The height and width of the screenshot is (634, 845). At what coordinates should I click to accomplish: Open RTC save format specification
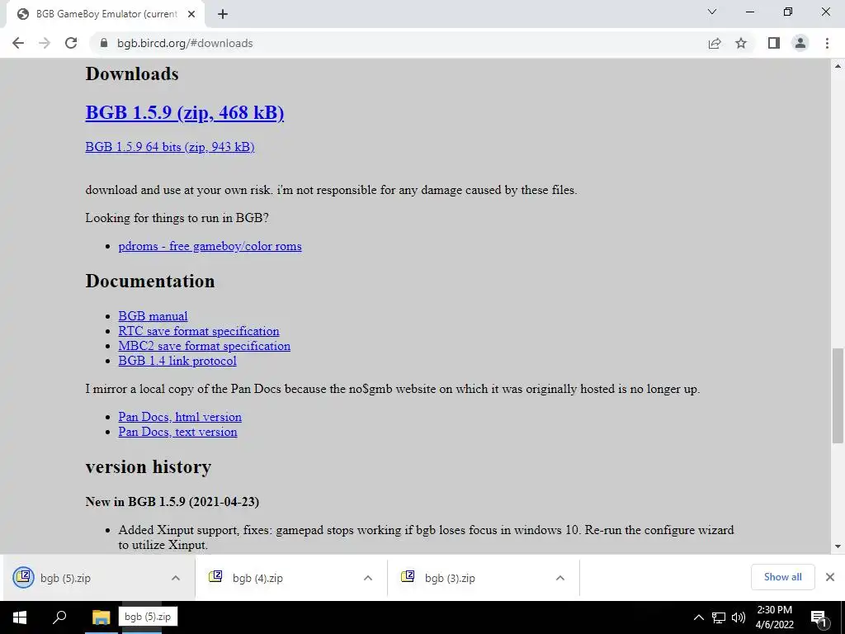(199, 331)
